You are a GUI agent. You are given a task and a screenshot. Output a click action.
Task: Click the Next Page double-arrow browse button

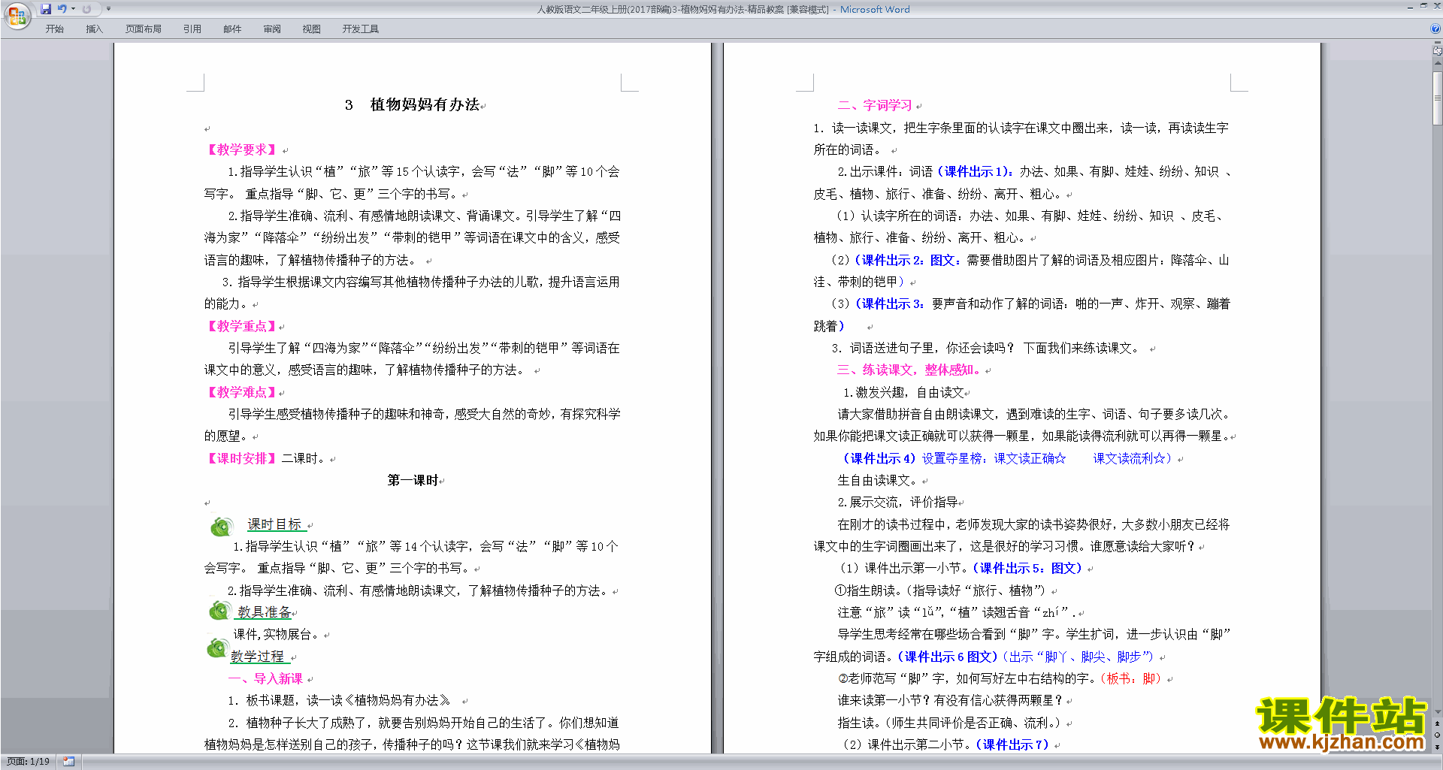pyautogui.click(x=1437, y=747)
